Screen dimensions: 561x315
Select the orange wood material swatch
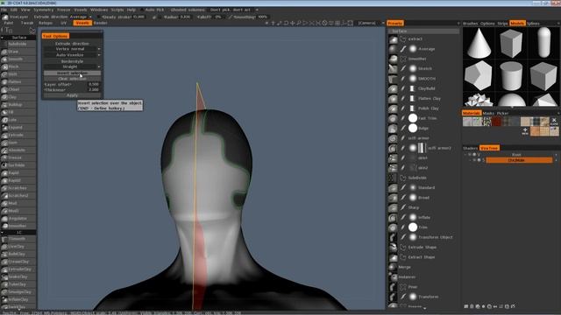pos(535,131)
